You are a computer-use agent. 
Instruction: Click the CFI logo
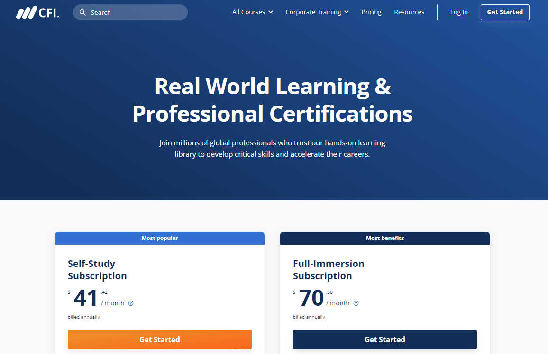37,13
